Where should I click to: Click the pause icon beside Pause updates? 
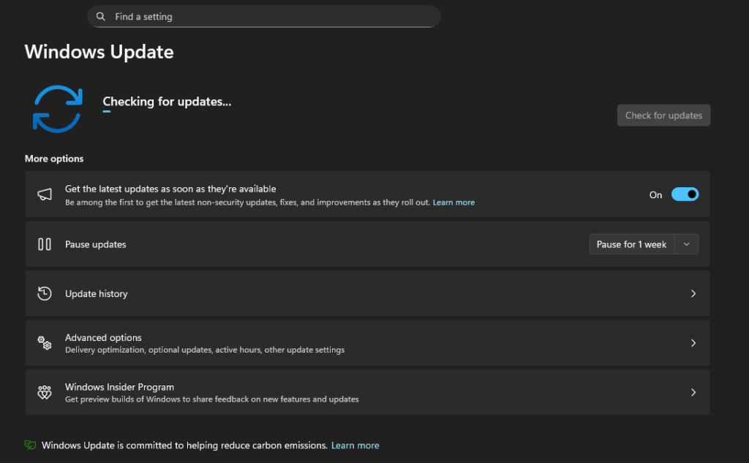[45, 244]
